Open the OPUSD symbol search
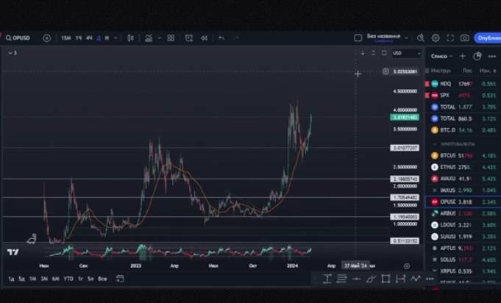The height and width of the screenshot is (303, 501). point(18,38)
